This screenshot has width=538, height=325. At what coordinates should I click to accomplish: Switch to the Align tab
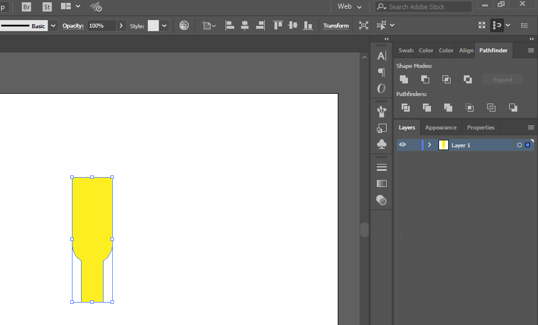[x=466, y=51]
